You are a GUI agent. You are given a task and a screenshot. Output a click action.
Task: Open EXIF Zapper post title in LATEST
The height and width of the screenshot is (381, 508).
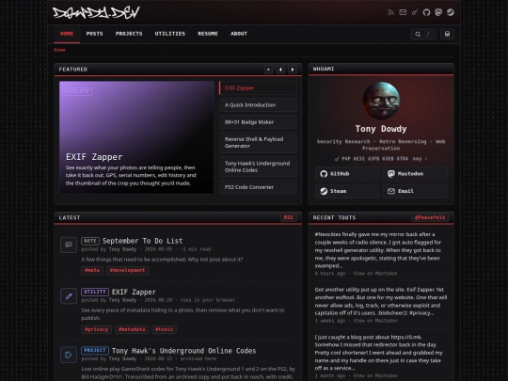click(134, 293)
